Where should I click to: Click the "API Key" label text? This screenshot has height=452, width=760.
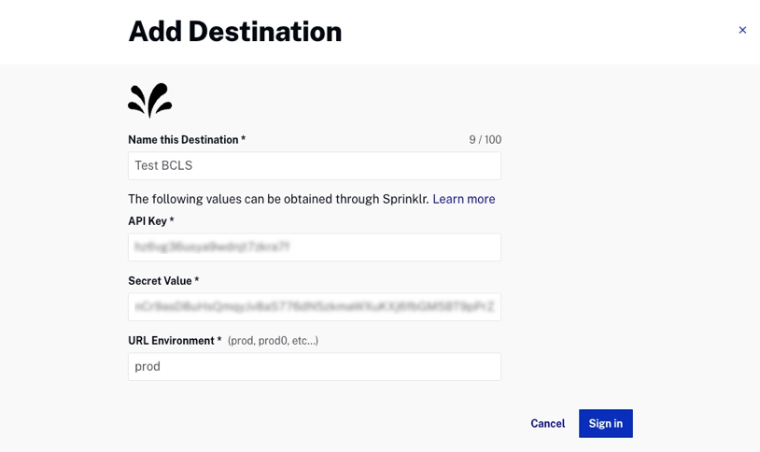click(x=147, y=221)
